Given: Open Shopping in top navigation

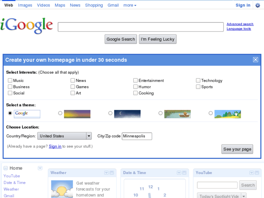Looking at the screenshot, I should click(x=94, y=5).
